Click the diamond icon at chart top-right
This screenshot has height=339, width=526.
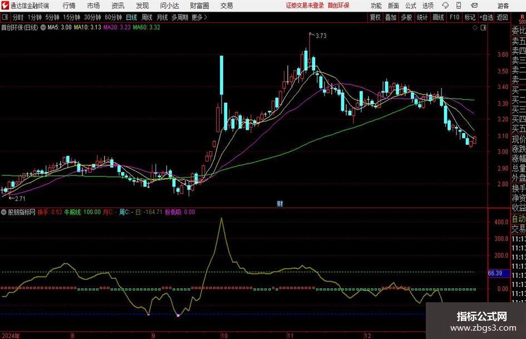click(475, 28)
